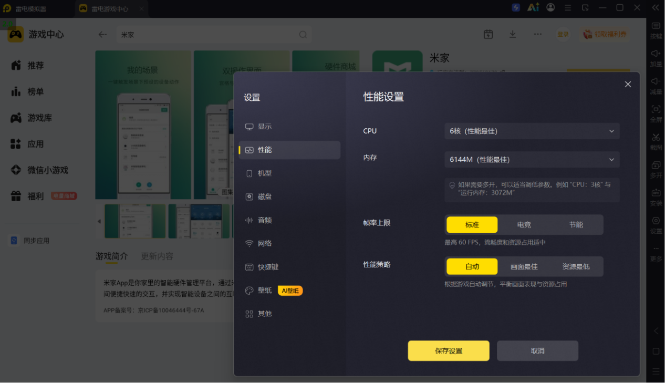This screenshot has height=383, width=665.
Task: Collapse the right sidebar with double chevron
Action: click(656, 8)
